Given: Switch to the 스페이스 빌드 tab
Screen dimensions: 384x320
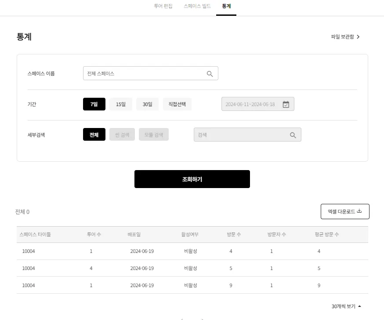Looking at the screenshot, I should point(197,6).
